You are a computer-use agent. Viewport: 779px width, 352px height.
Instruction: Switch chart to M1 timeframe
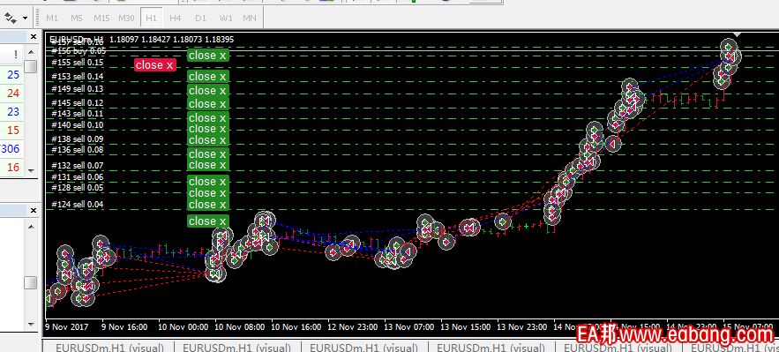(x=52, y=19)
